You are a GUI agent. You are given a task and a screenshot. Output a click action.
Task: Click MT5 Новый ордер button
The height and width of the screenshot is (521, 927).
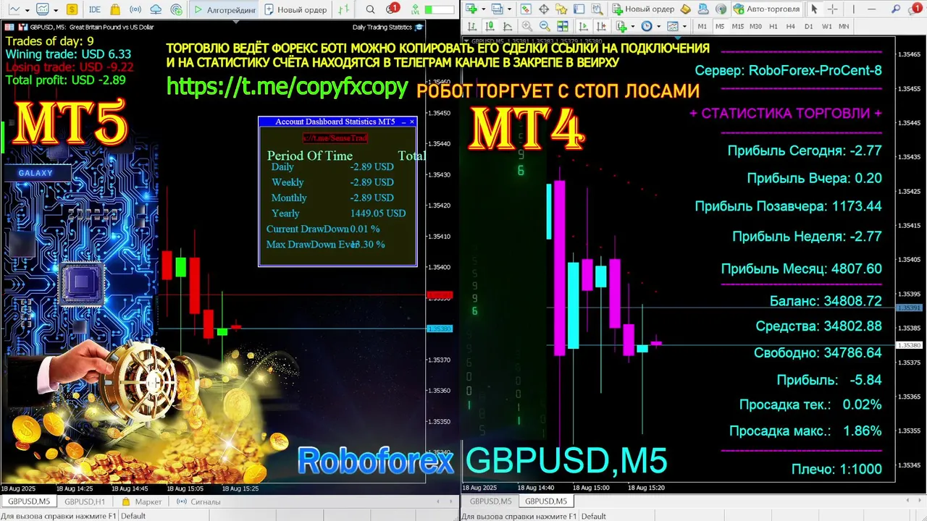[295, 9]
